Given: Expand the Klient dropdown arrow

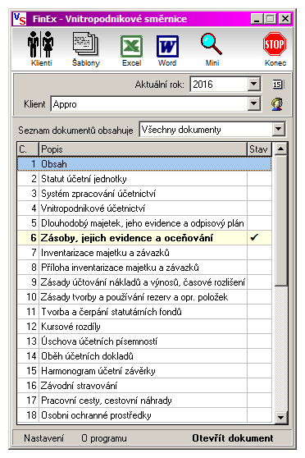Looking at the screenshot, I should coord(254,103).
